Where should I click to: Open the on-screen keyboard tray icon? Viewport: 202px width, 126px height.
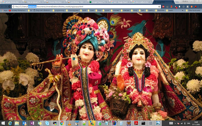171,123
